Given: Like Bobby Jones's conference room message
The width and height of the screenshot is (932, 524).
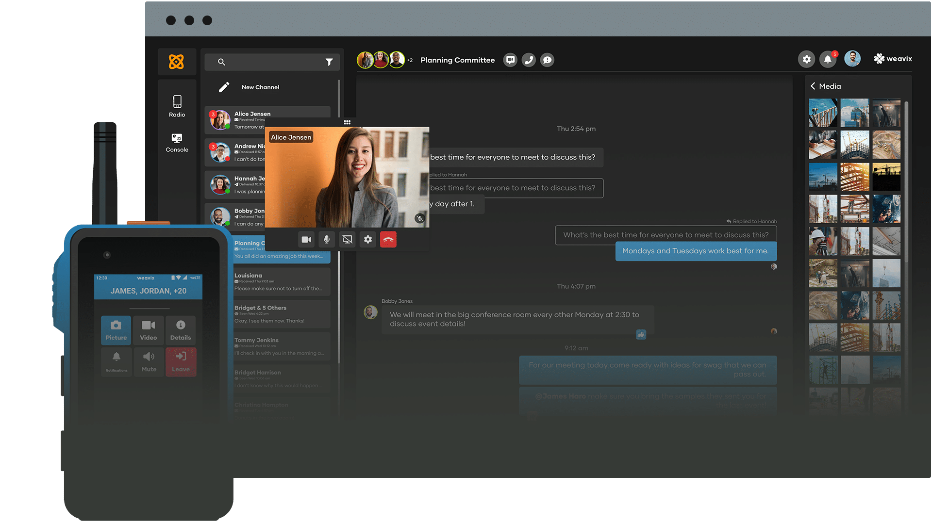Looking at the screenshot, I should point(641,334).
